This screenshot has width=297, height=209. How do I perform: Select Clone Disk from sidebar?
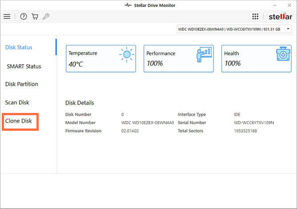coord(19,121)
